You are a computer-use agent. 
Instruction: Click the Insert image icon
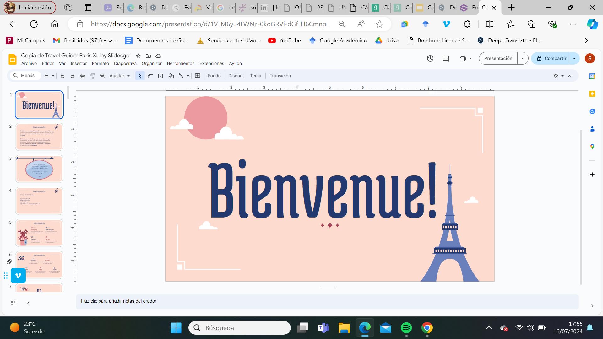[160, 76]
